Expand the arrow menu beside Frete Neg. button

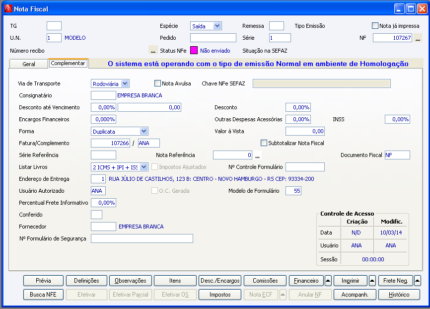tap(417, 281)
